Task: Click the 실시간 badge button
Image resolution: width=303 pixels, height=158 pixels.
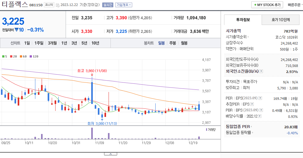Action: [108, 5]
